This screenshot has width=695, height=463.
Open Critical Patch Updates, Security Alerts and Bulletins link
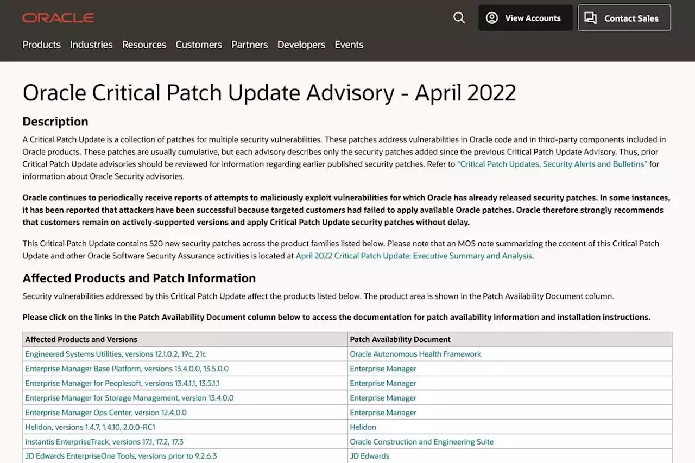pos(552,164)
